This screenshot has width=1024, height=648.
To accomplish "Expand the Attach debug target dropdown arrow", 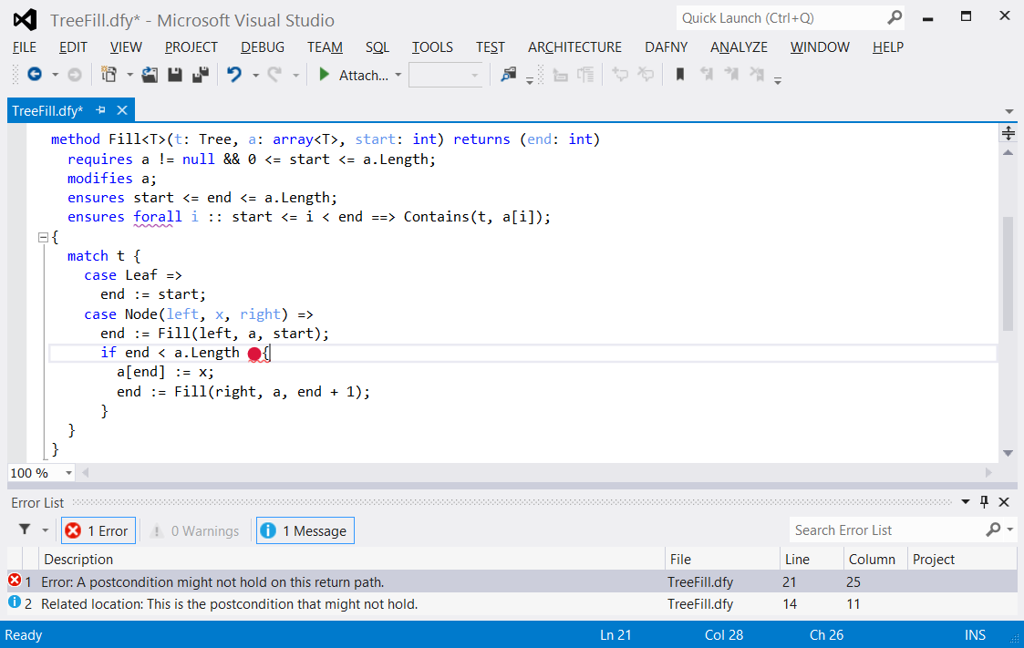I will [398, 76].
